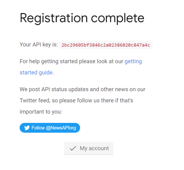Image resolution: width=184 pixels, height=170 pixels.
Task: Click the "Your API key is:" label
Action: 39,45
